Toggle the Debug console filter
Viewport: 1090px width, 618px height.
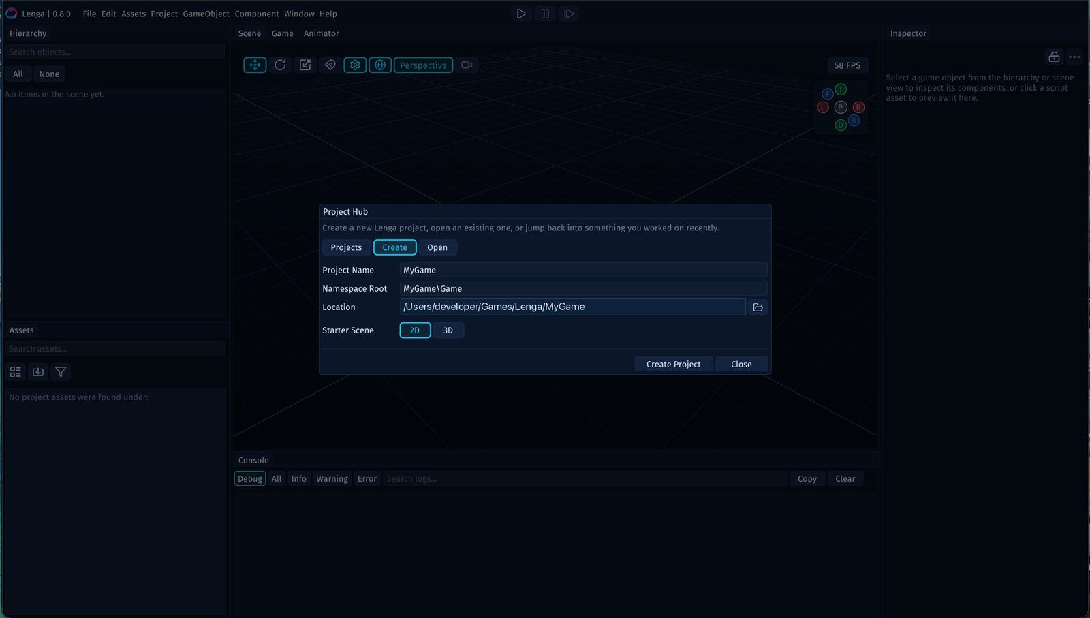click(250, 478)
